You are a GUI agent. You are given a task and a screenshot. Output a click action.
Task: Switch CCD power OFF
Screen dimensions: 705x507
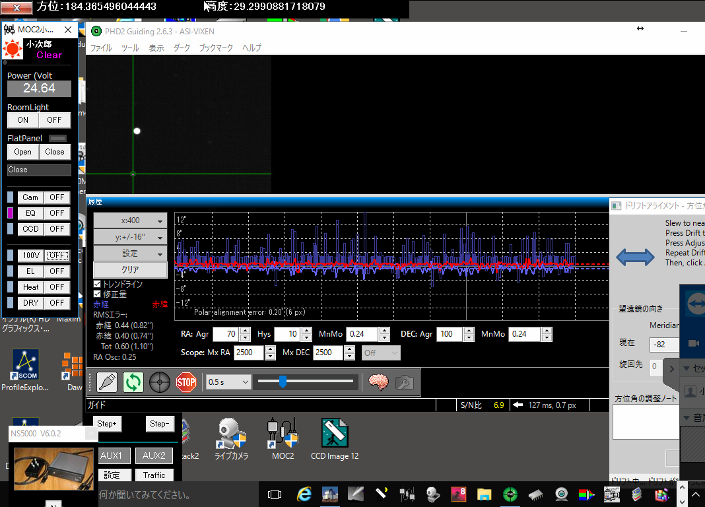(x=57, y=229)
